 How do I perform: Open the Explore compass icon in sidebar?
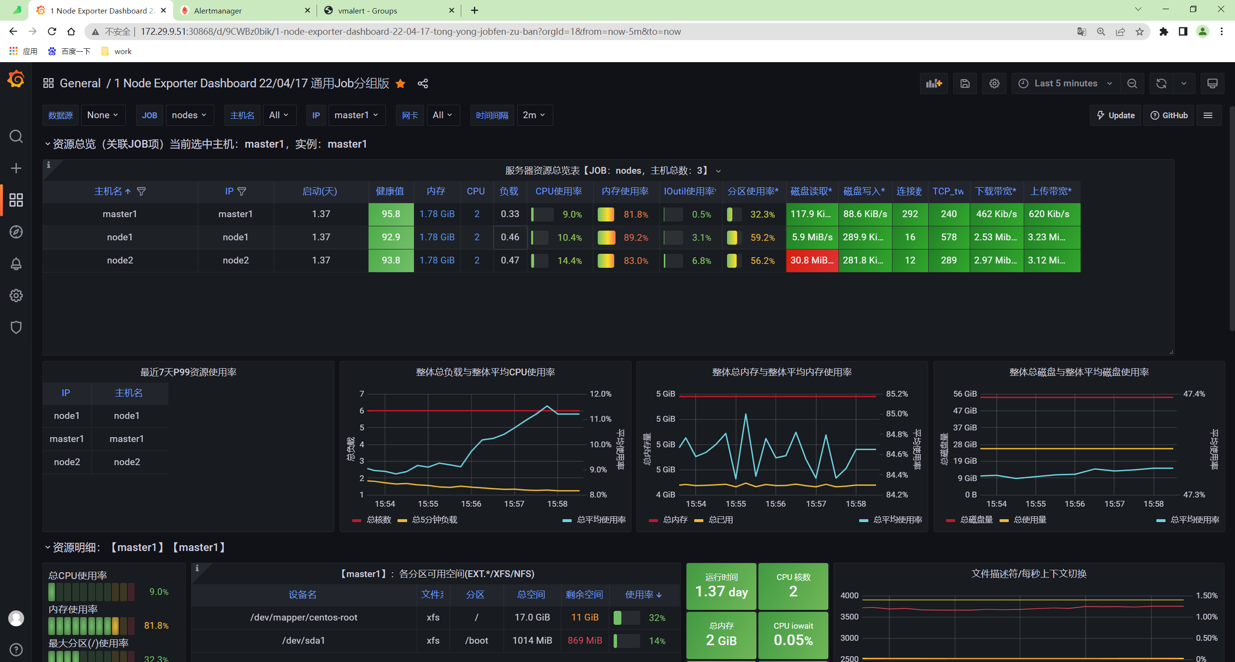pyautogui.click(x=16, y=232)
